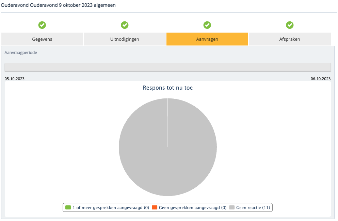Click the green checkmark above Uitnodigingen
The width and height of the screenshot is (338, 221).
click(125, 25)
